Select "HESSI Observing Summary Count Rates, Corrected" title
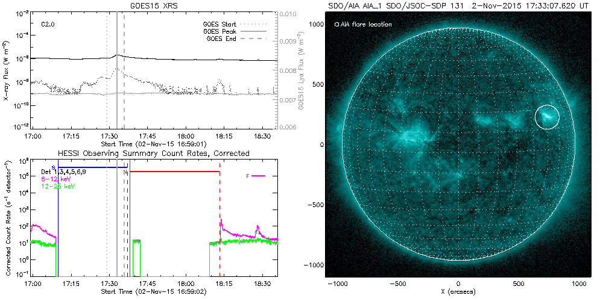The width and height of the screenshot is (603, 301). [x=155, y=153]
